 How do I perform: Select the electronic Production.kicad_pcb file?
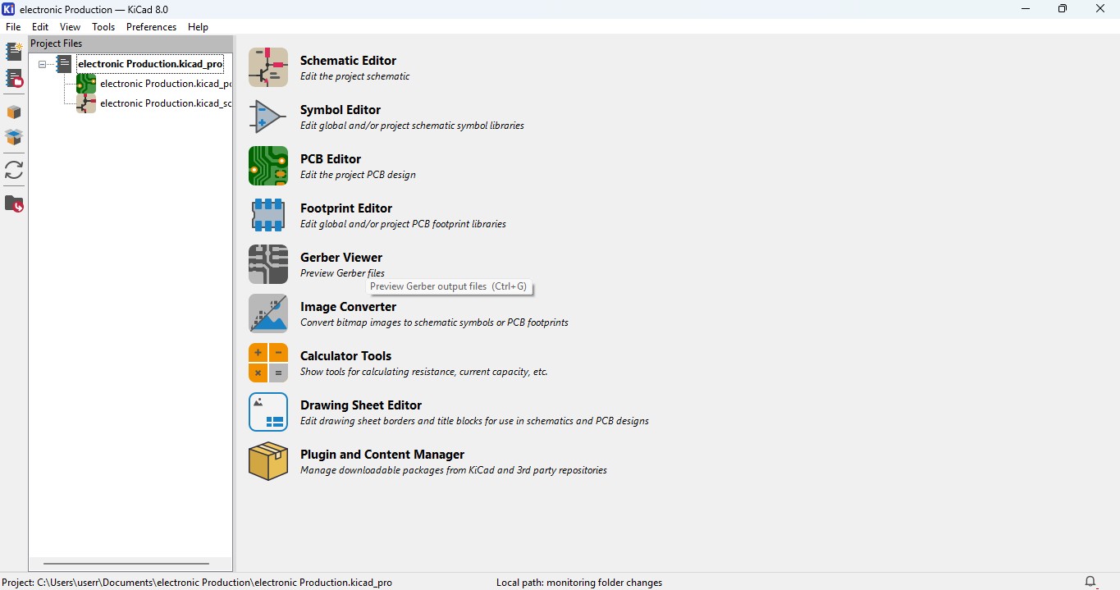pyautogui.click(x=166, y=84)
